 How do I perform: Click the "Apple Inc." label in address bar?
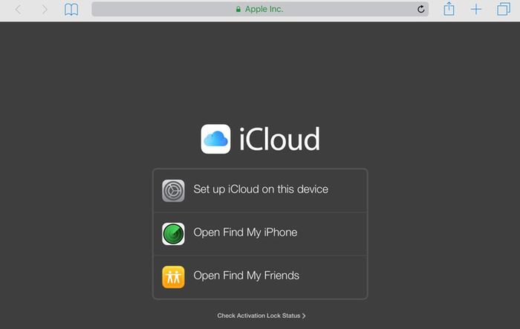pos(264,10)
